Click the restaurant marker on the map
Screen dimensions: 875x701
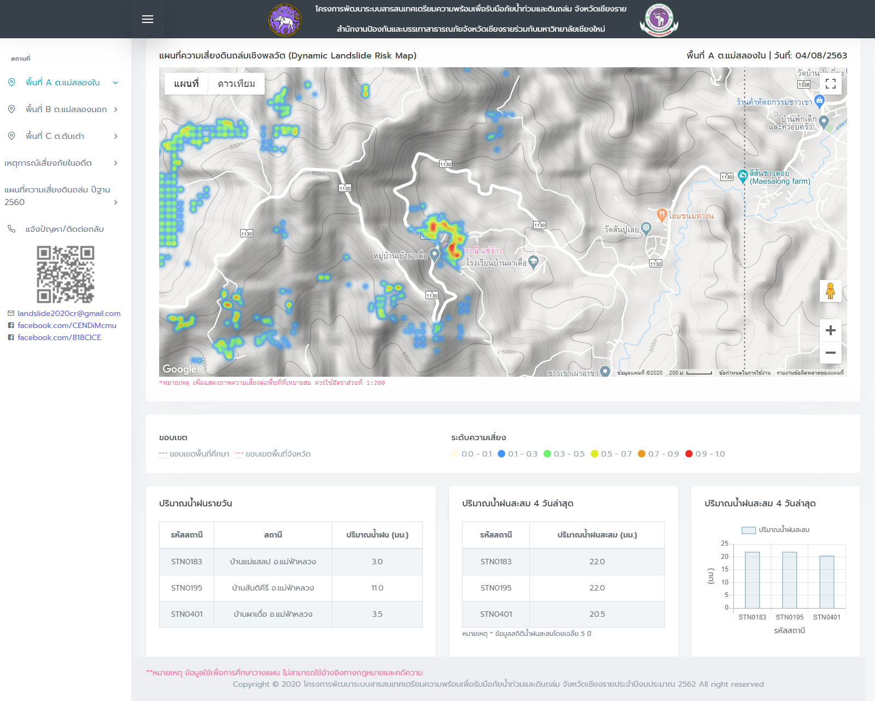[661, 214]
